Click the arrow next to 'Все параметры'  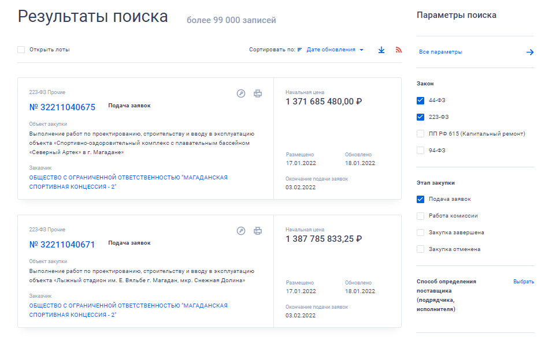(530, 53)
